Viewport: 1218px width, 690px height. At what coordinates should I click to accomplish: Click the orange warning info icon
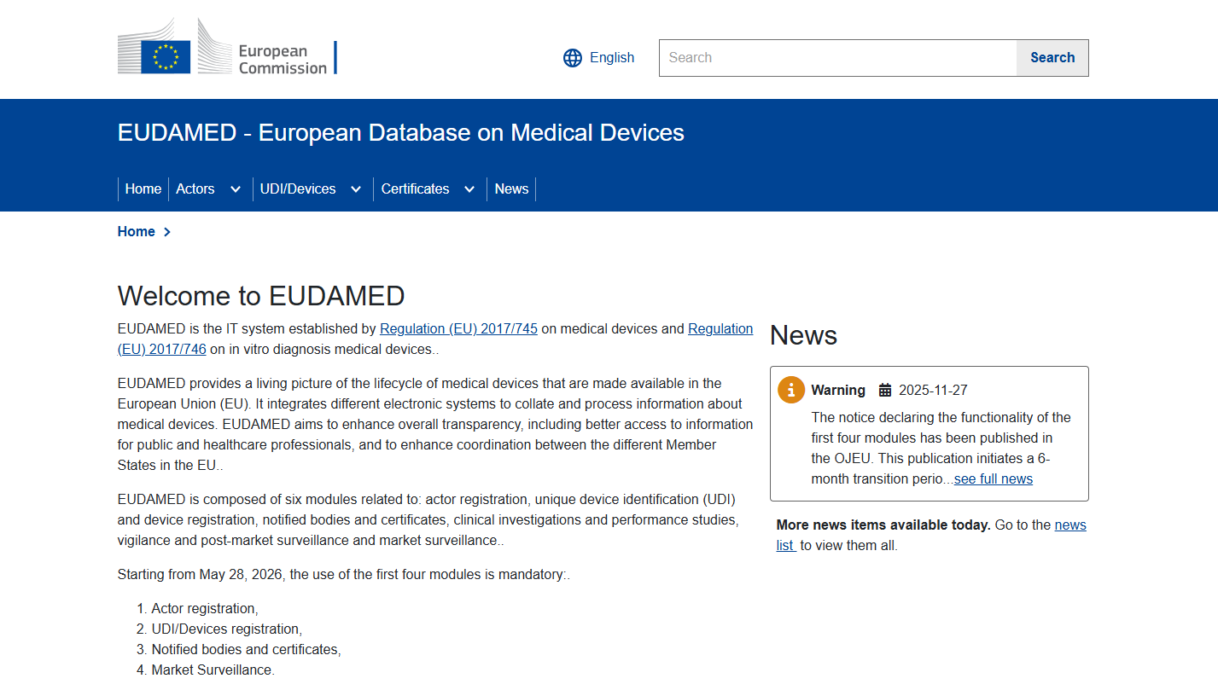click(x=791, y=390)
